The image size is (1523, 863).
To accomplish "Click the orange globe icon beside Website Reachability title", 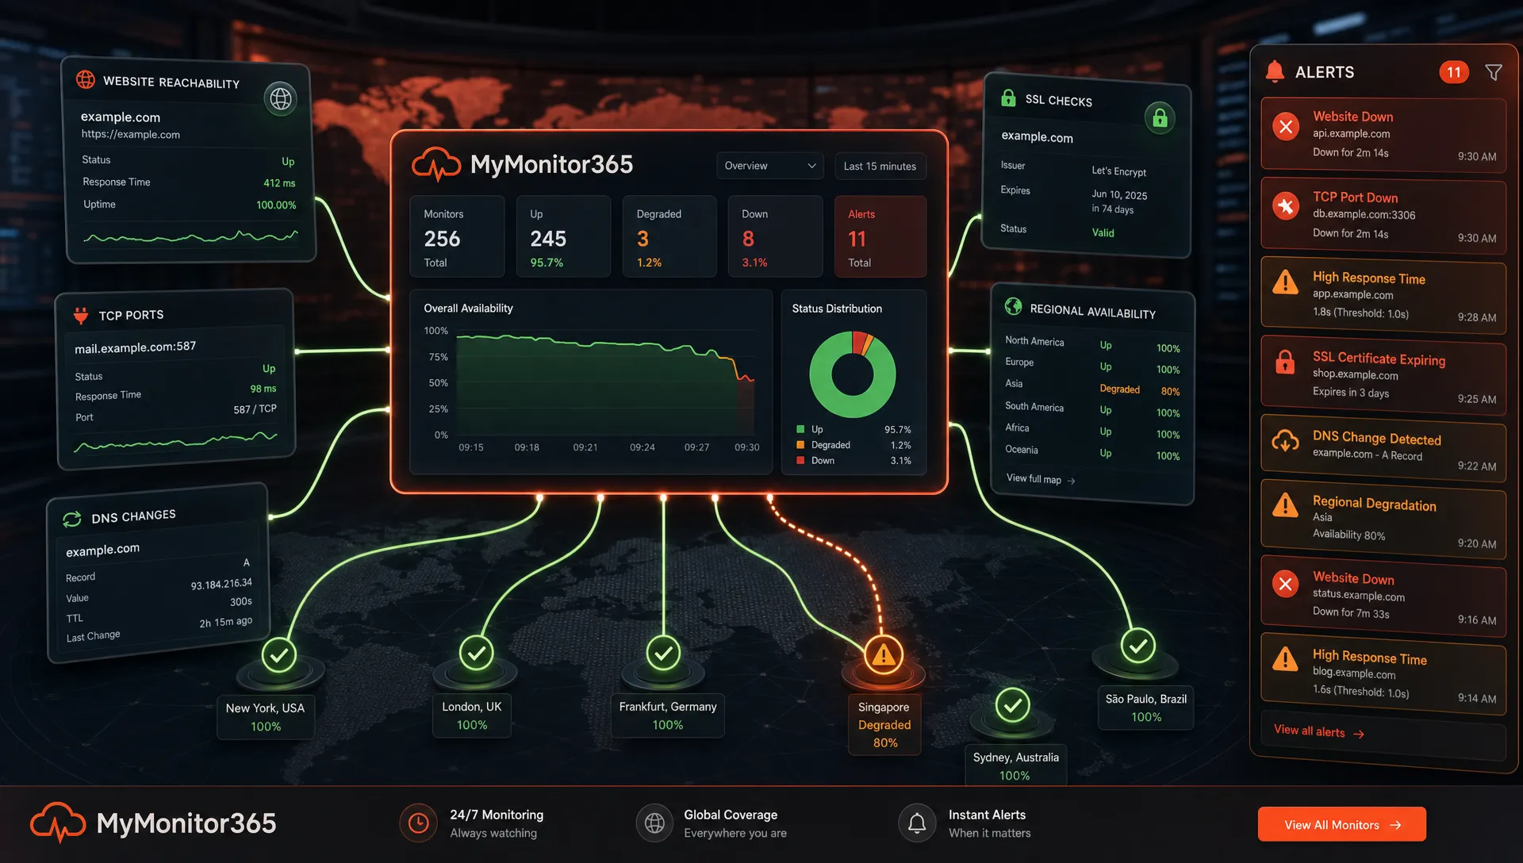I will pyautogui.click(x=85, y=79).
